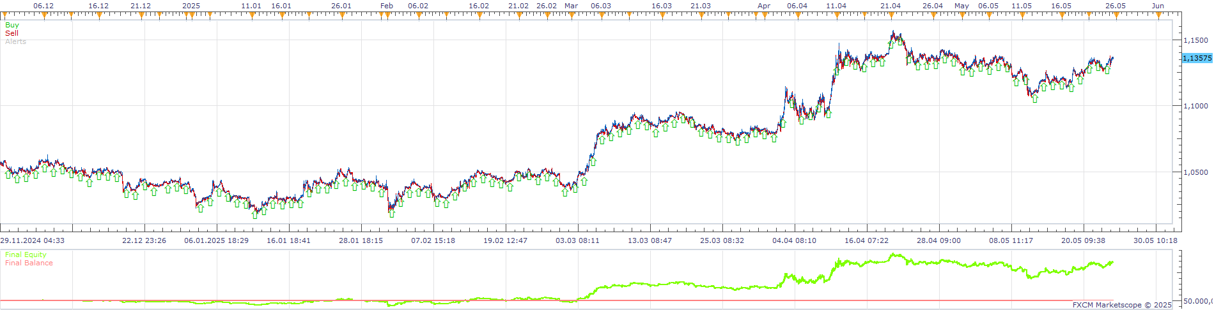Click the 1,1000 price axis label
The width and height of the screenshot is (1214, 310).
tap(1195, 106)
